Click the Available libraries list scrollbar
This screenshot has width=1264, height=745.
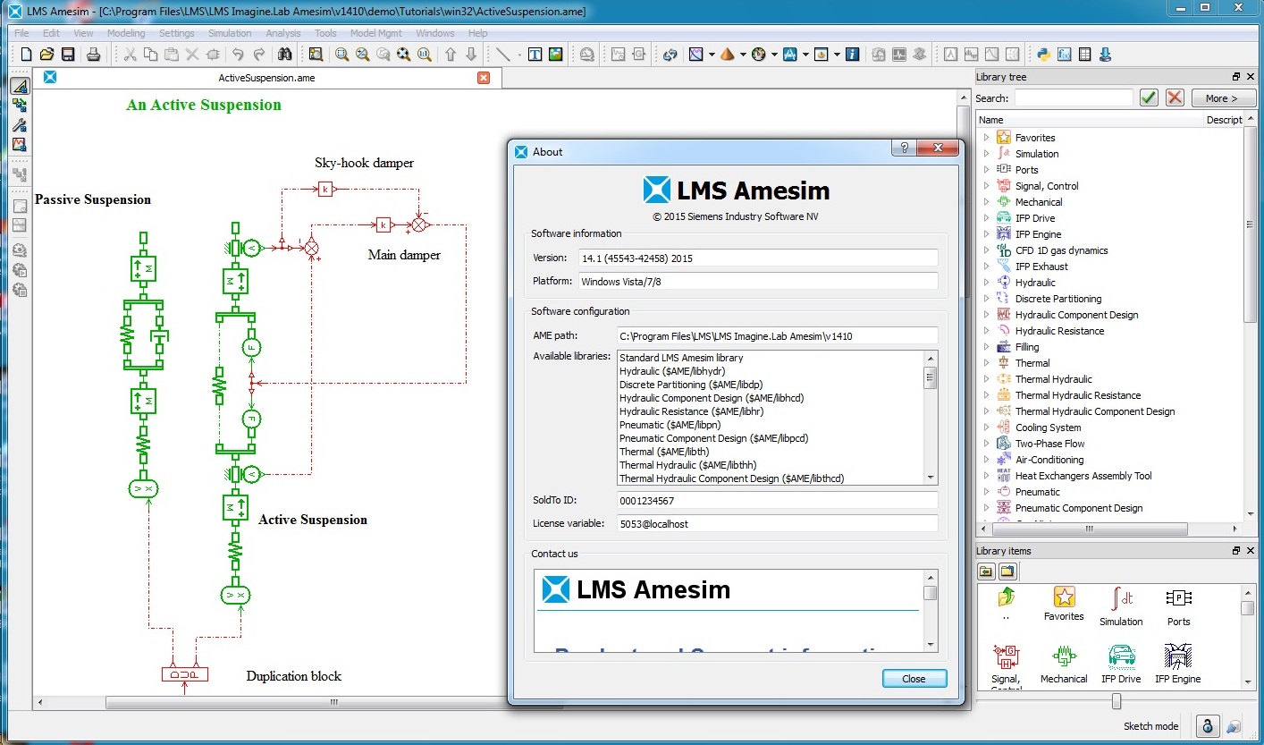pyautogui.click(x=931, y=418)
